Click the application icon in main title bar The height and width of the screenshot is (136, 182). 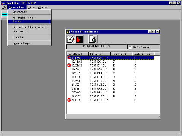tap(3, 3)
